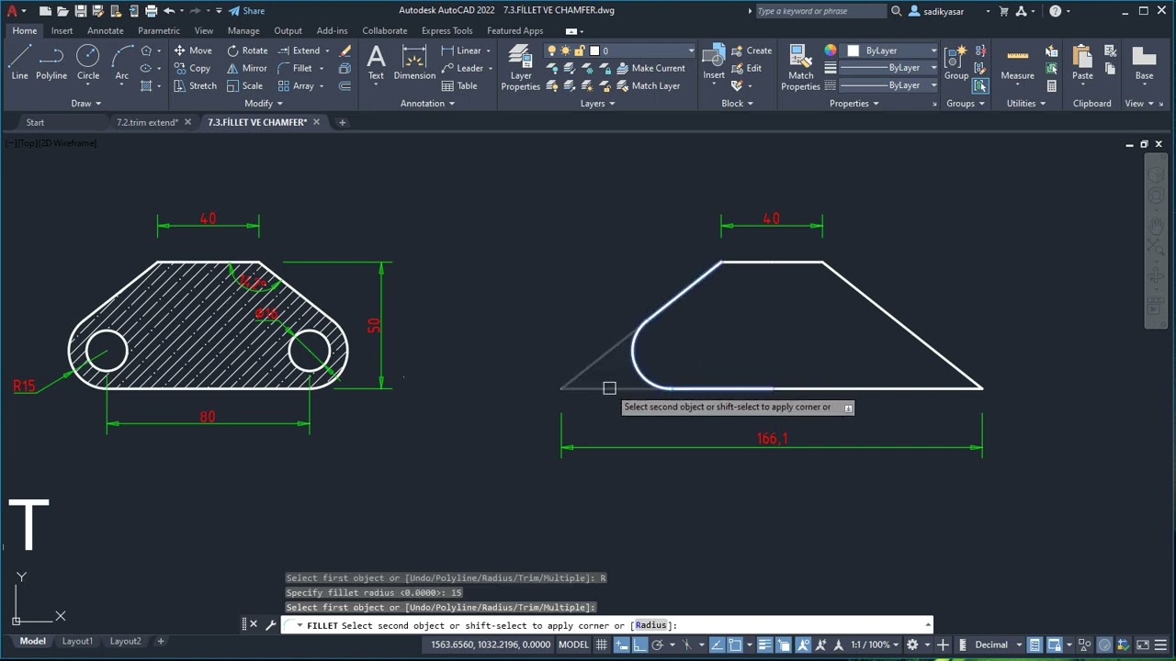Viewport: 1176px width, 661px height.
Task: Open the 7.2.trim extend drawing tab
Action: [x=147, y=122]
